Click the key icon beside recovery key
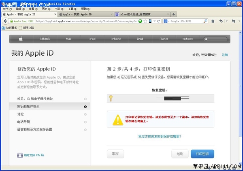 110,98
